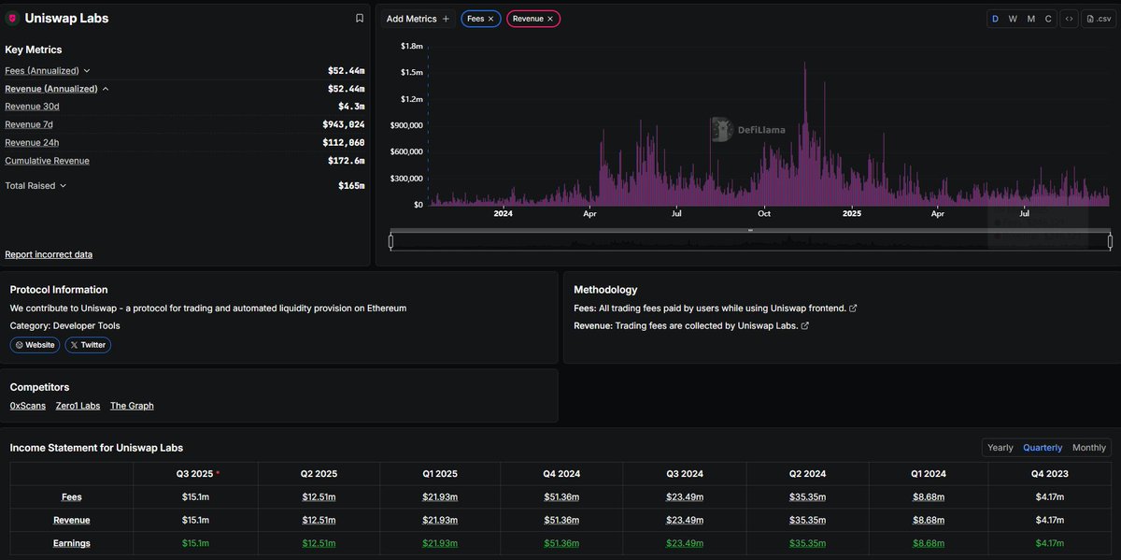Image resolution: width=1121 pixels, height=560 pixels.
Task: Open Add Metrics menu
Action: [x=418, y=19]
